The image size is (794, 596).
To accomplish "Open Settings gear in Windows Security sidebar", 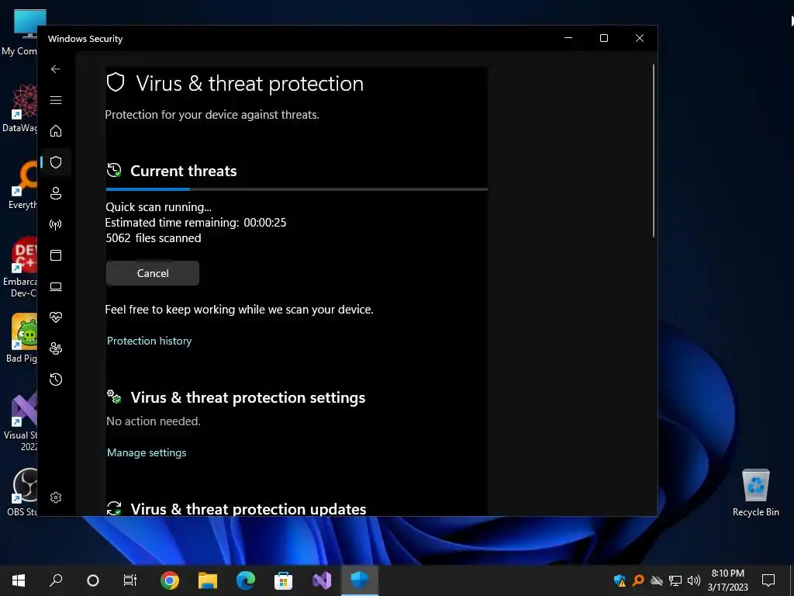I will 56,497.
